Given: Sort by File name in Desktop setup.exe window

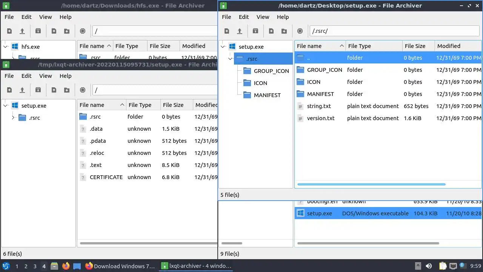Looking at the screenshot, I should (320, 46).
